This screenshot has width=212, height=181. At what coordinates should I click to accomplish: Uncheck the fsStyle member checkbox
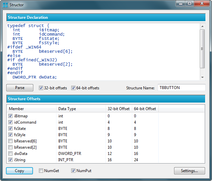[x=10, y=135]
